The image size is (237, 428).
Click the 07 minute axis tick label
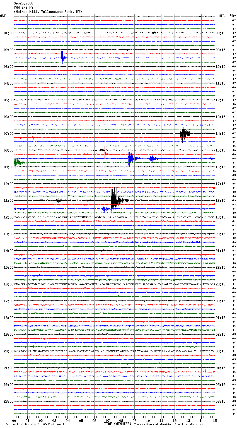(x=108, y=420)
